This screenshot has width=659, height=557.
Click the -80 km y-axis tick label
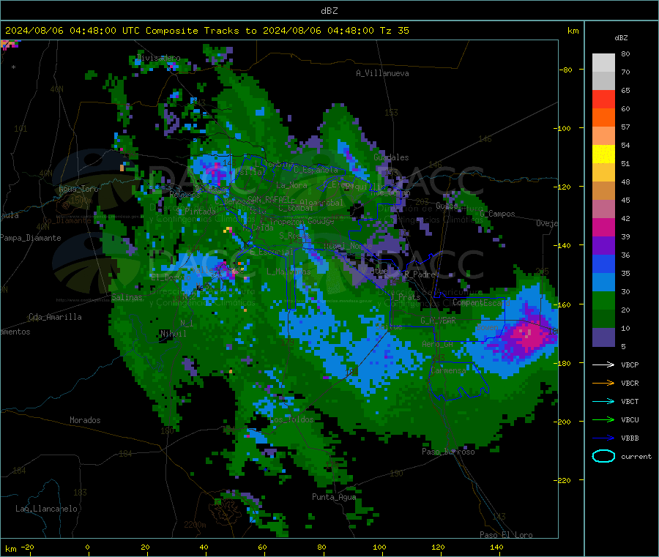(x=565, y=70)
